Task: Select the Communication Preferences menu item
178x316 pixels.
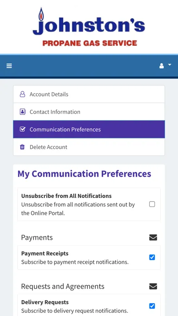Action: pyautogui.click(x=89, y=129)
